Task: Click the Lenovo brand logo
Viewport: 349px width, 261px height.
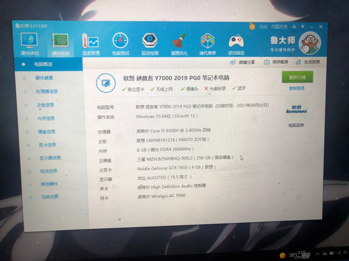Action: [296, 109]
